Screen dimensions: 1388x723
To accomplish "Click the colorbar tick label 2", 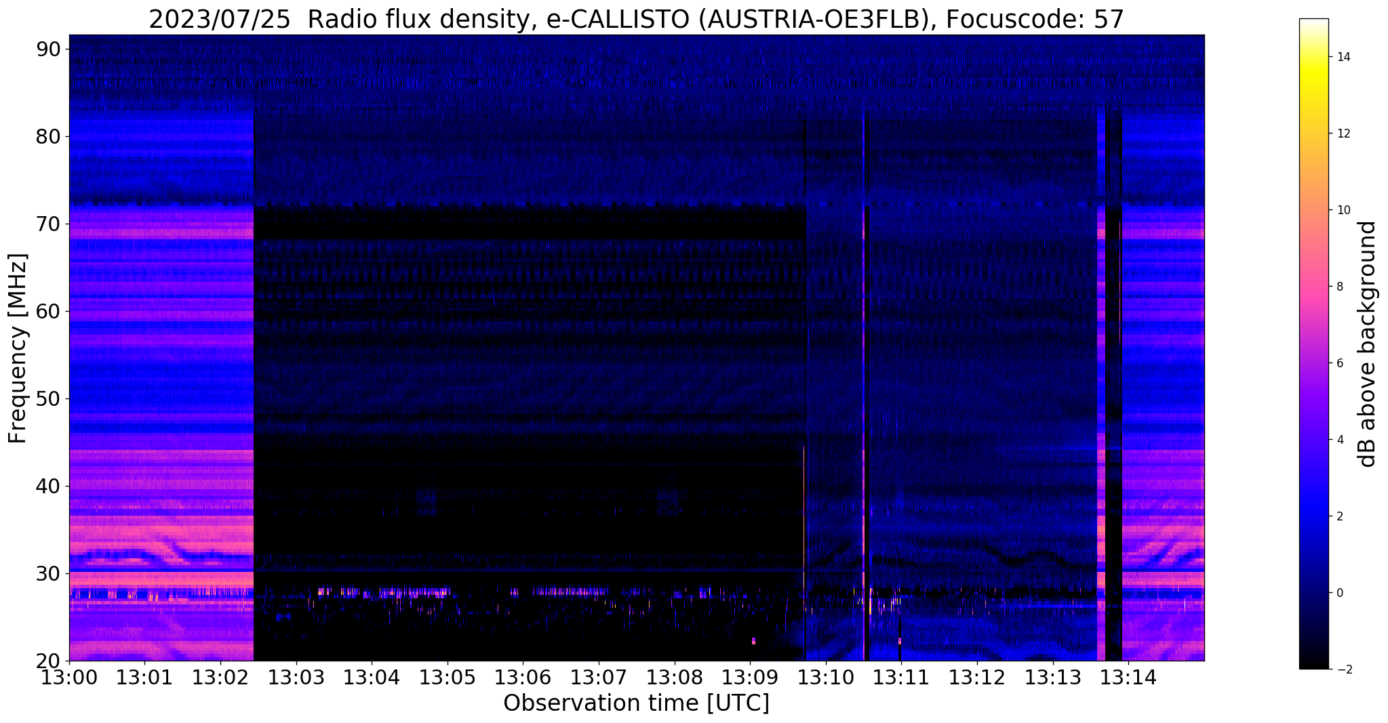I will tap(1339, 516).
